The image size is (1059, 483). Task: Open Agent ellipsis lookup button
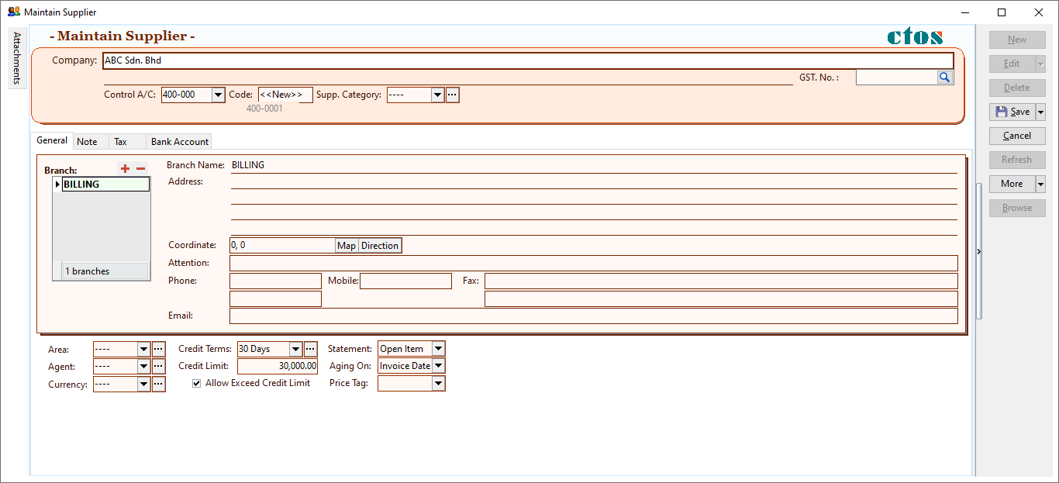[x=158, y=367]
